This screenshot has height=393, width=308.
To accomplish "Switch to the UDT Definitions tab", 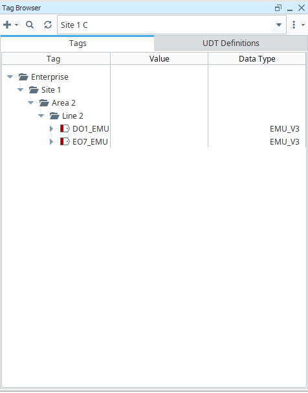I will 231,43.
